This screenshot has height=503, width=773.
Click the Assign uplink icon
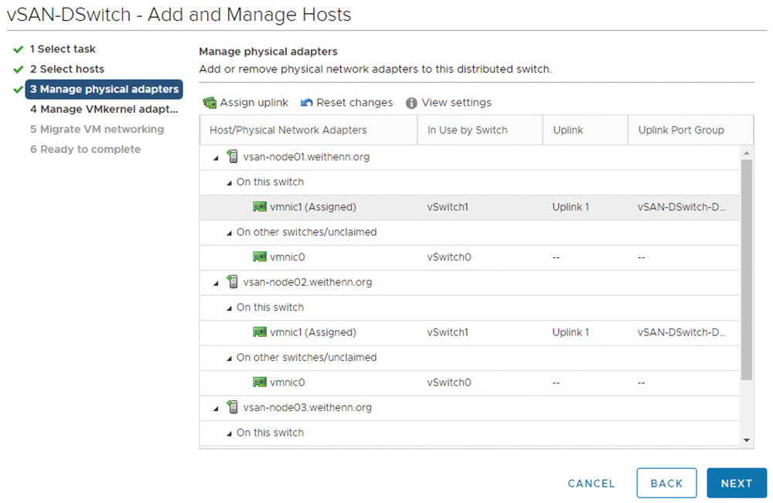point(209,103)
